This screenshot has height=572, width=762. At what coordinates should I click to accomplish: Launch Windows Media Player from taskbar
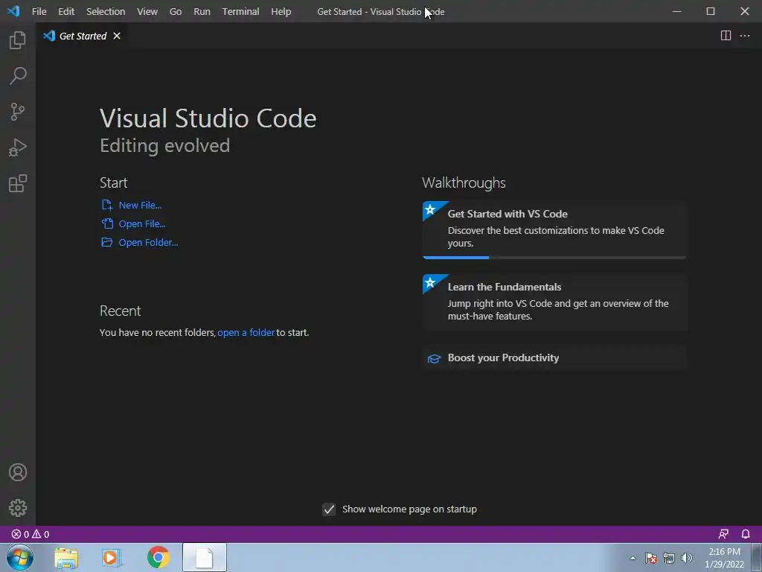pyautogui.click(x=112, y=557)
